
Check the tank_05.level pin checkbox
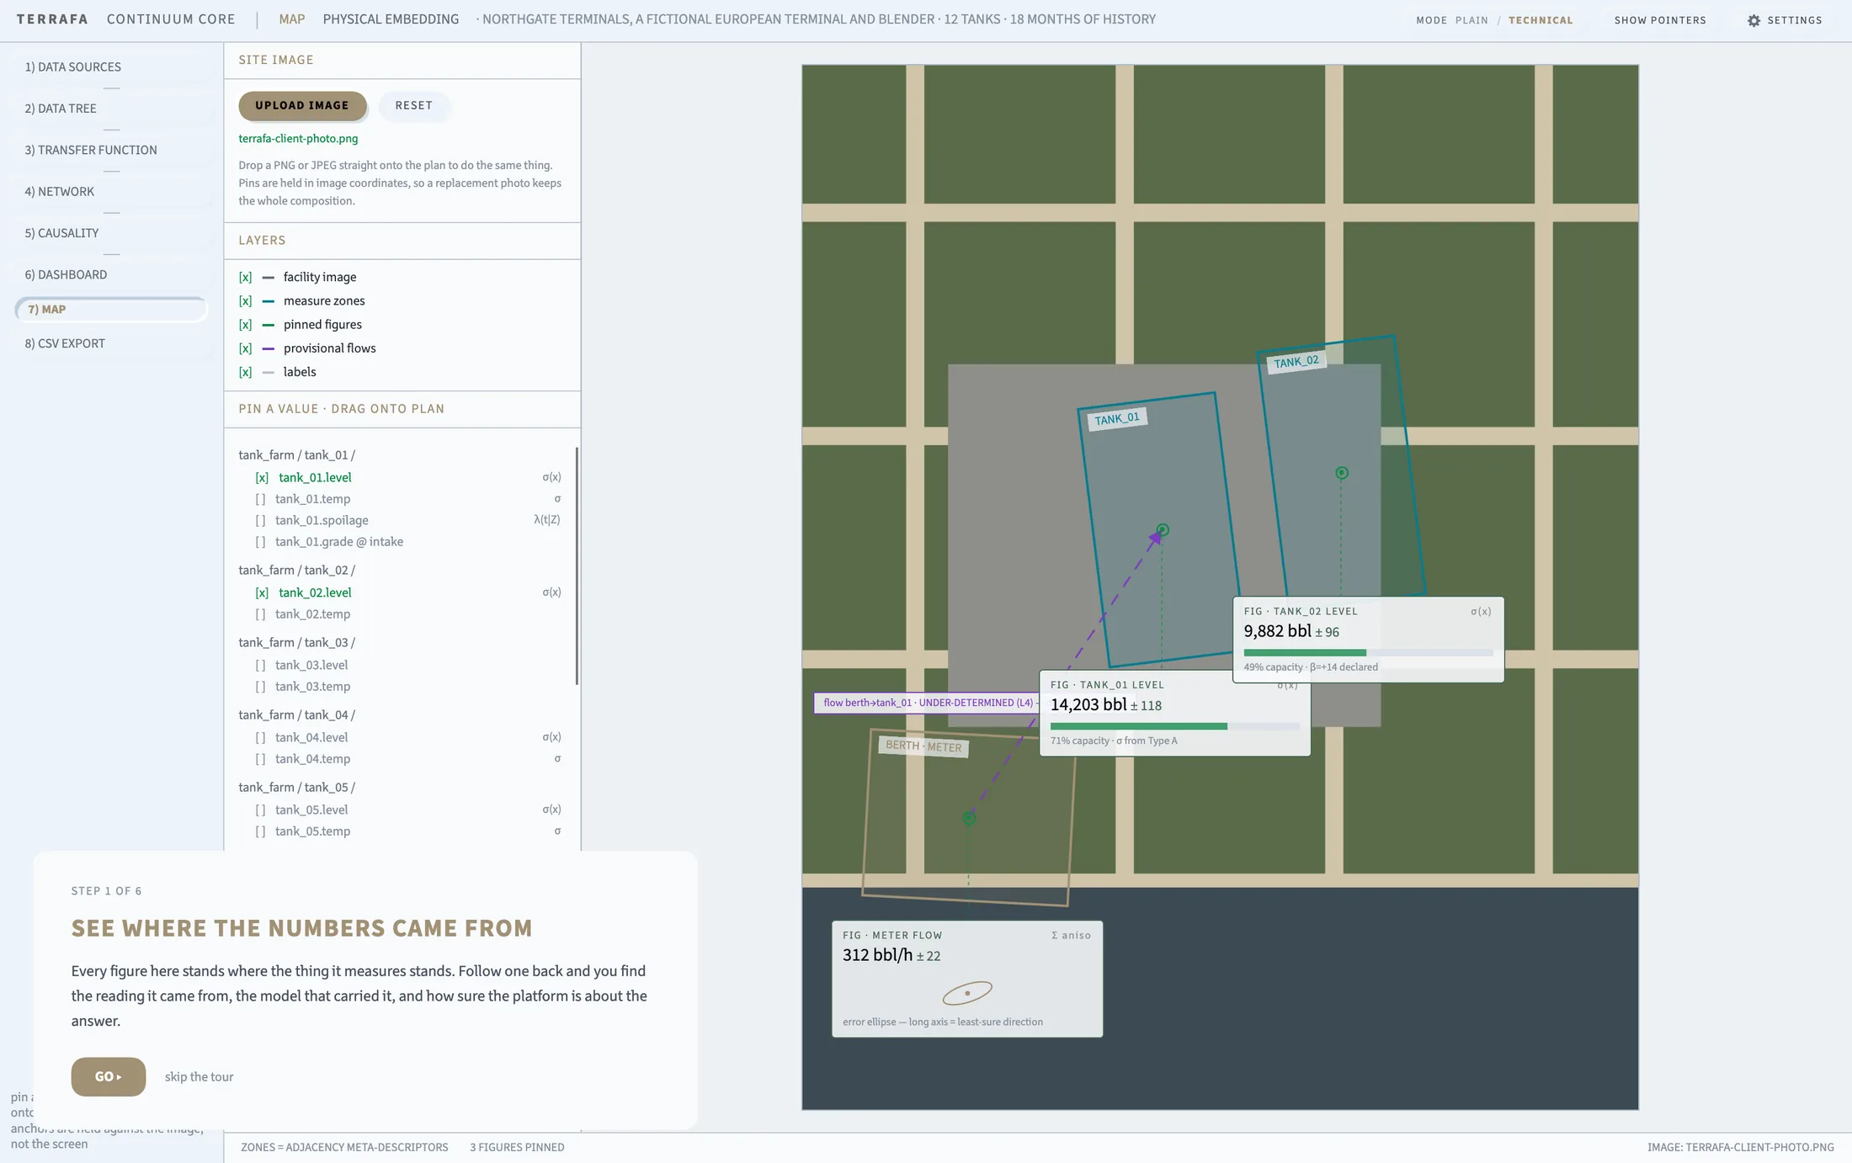[260, 810]
